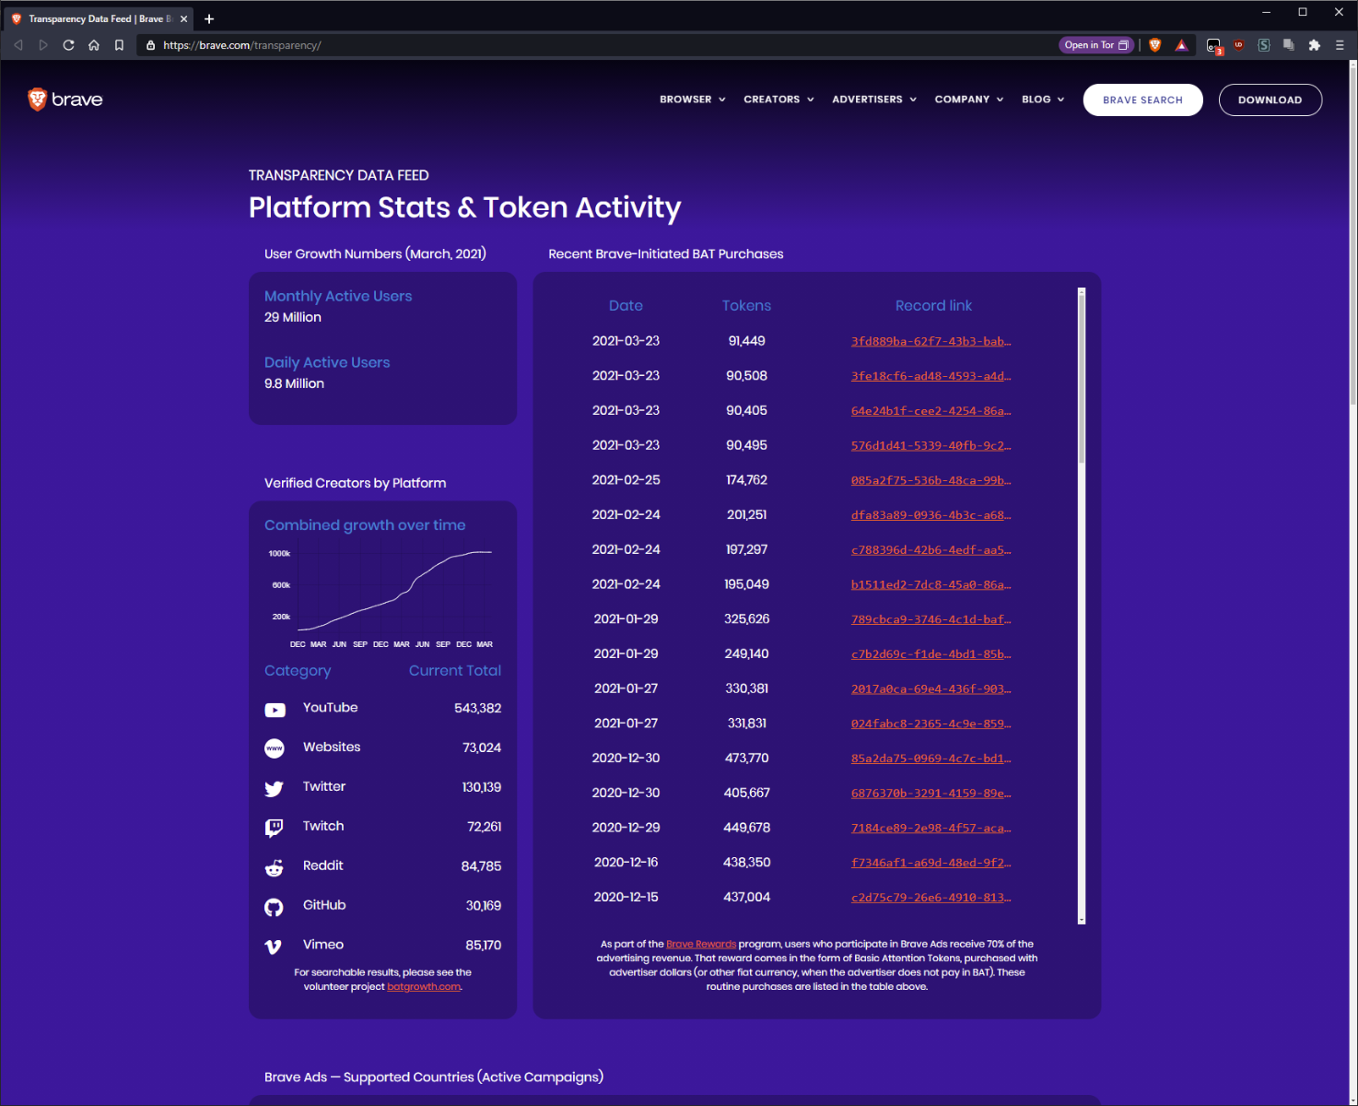Open the Brave Rewards BAT triangle icon

point(1181,45)
